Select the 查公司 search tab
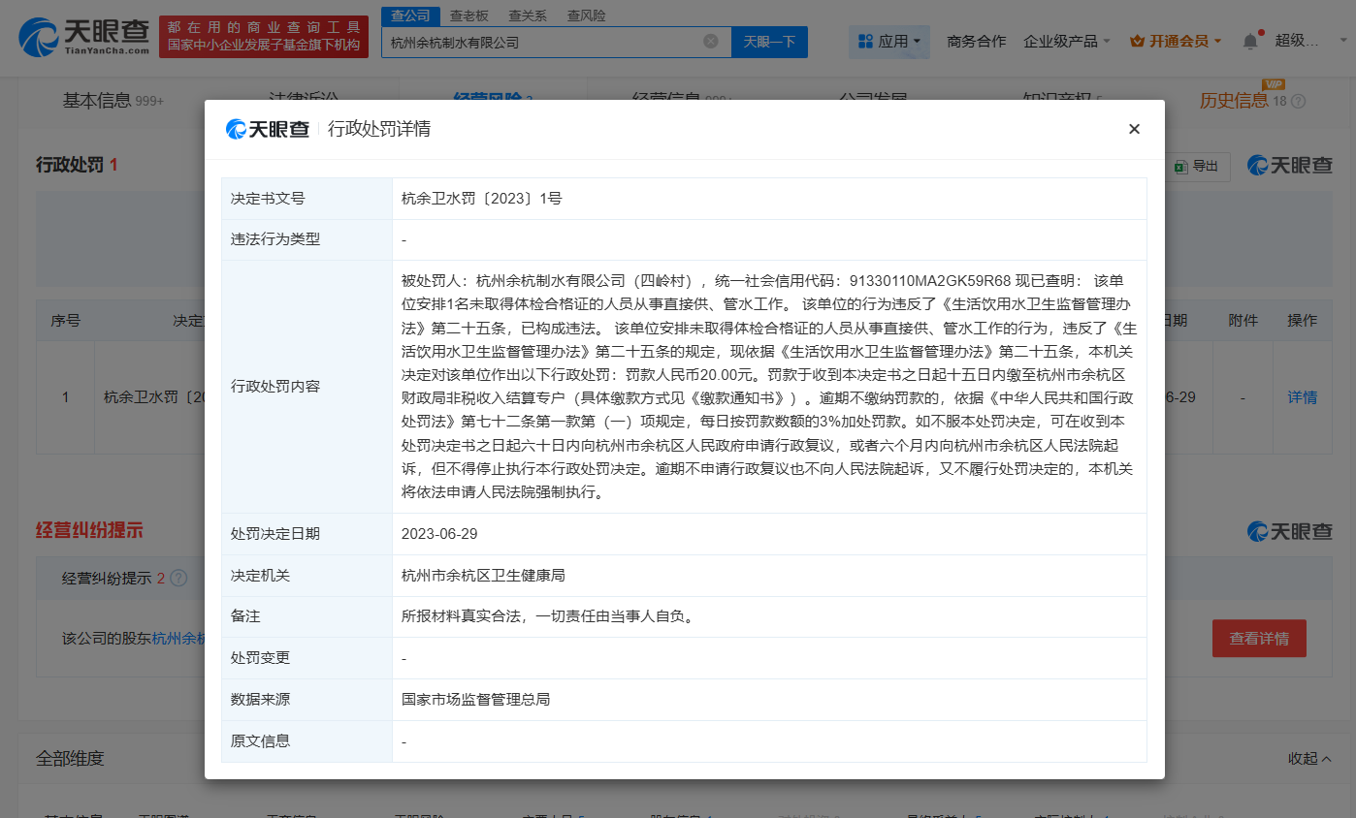 pyautogui.click(x=410, y=16)
